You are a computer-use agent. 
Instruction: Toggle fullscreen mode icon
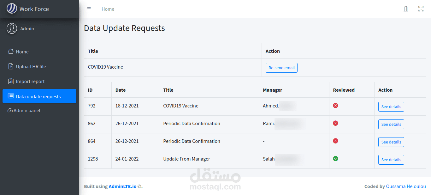click(421, 9)
